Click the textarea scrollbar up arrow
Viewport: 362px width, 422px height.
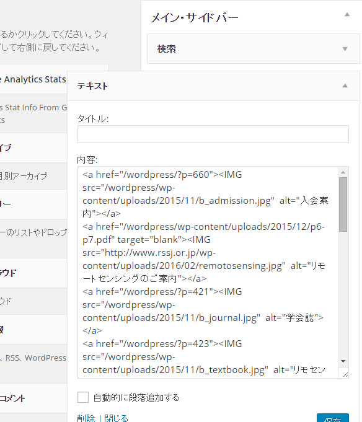click(x=343, y=172)
